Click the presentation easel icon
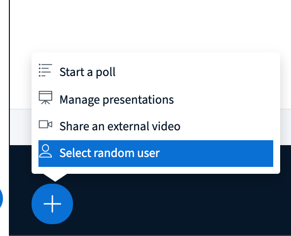This screenshot has width=291, height=236. click(x=45, y=98)
